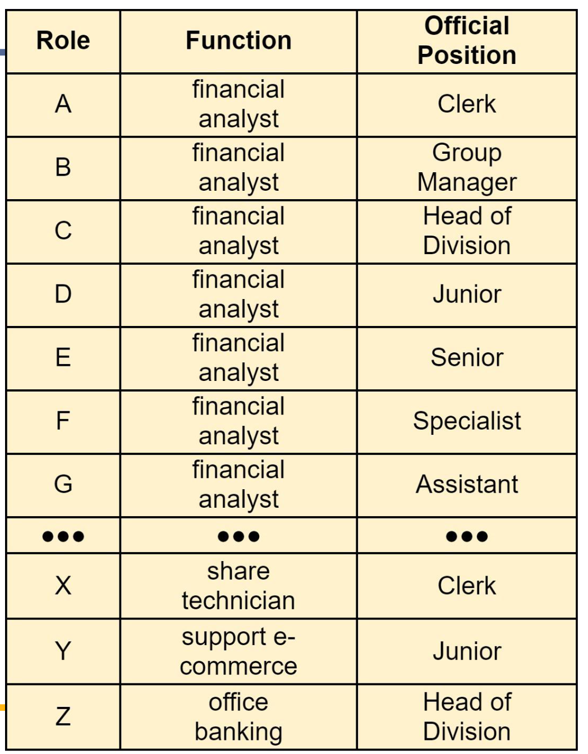Image resolution: width=588 pixels, height=754 pixels.
Task: Click the Official Position column header
Action: click(467, 41)
